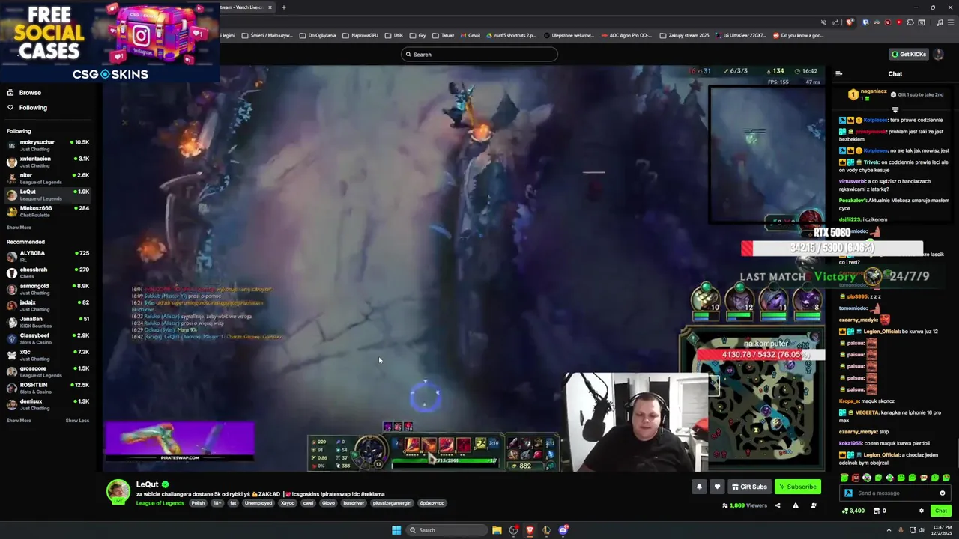Click the notification bell button
This screenshot has height=539, width=959.
coord(699,487)
